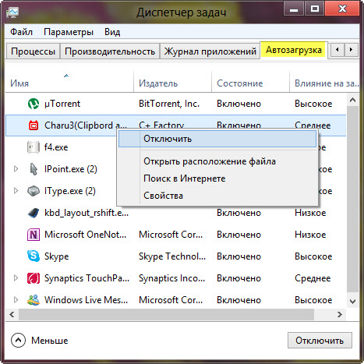Screen dimensions: 364x364
Task: Click the Skype icon
Action: (34, 256)
